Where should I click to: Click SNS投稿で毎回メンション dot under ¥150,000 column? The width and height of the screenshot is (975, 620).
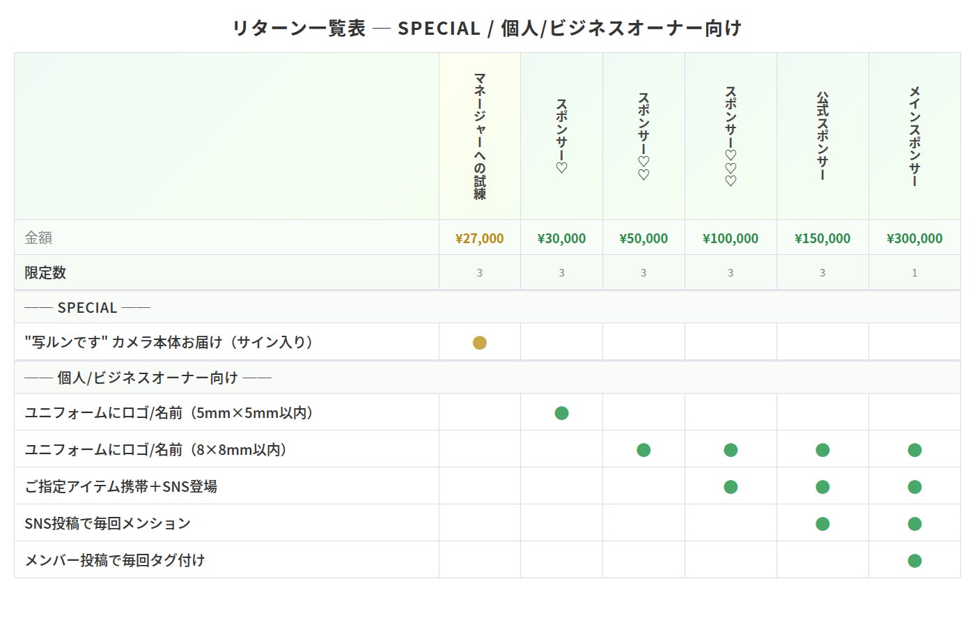point(822,524)
